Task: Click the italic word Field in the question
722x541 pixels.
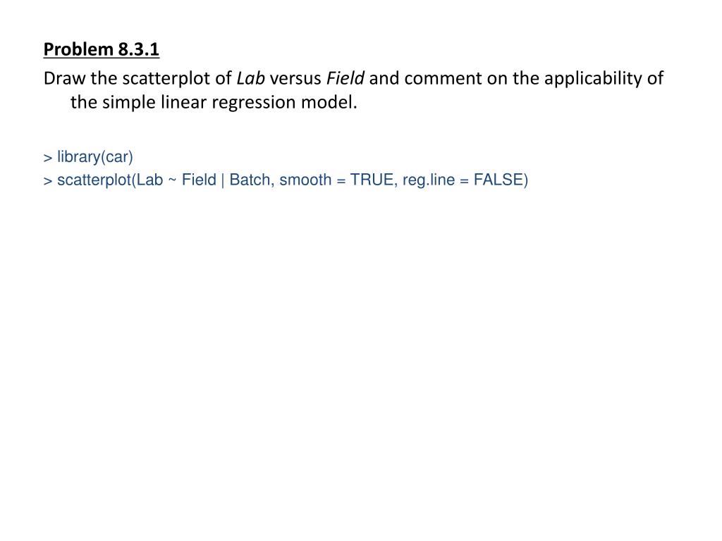Action: pos(345,78)
